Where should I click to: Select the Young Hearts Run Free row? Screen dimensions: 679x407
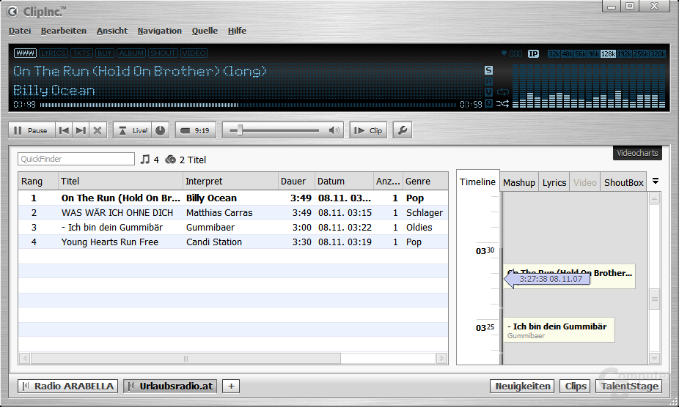(x=233, y=242)
